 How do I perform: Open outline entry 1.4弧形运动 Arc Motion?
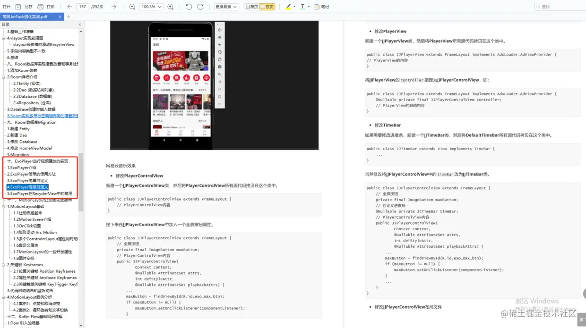[35, 232]
